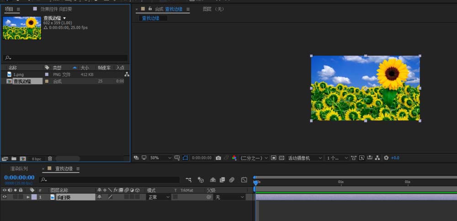Switch to the 图层 (无) viewer tab
Viewport: 457px width, 221px height.
[x=213, y=9]
